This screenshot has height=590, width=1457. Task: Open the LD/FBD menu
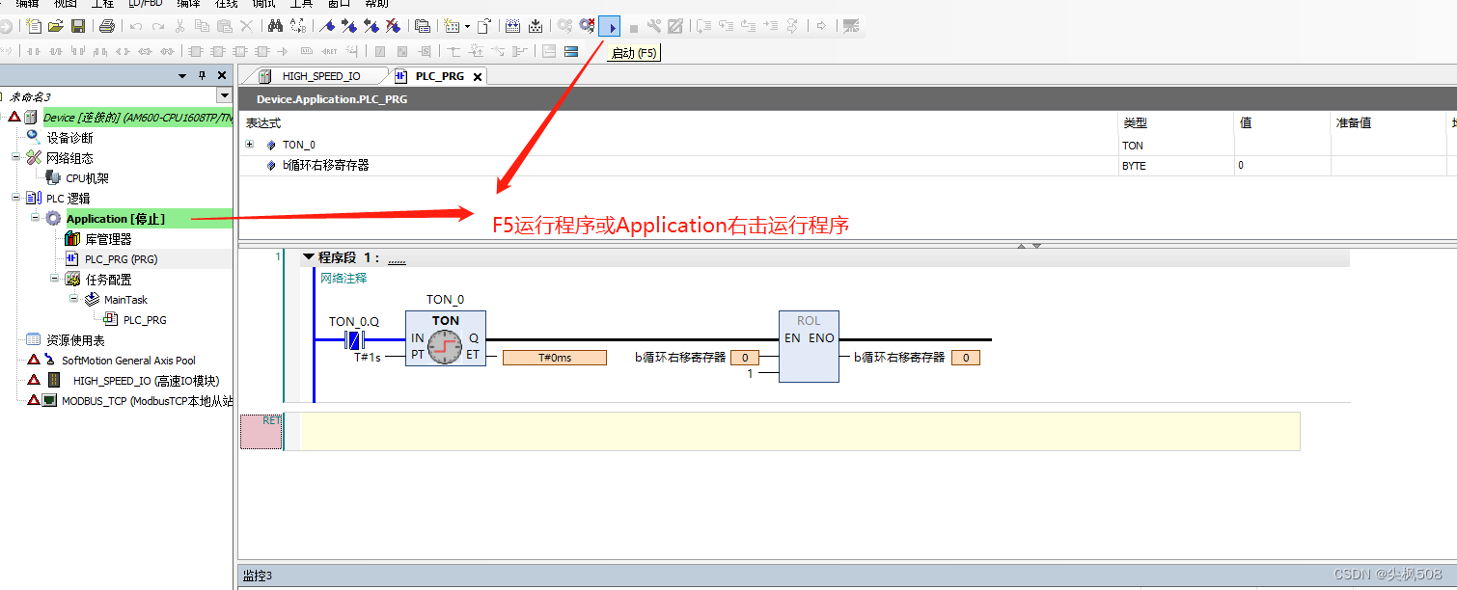pyautogui.click(x=146, y=4)
